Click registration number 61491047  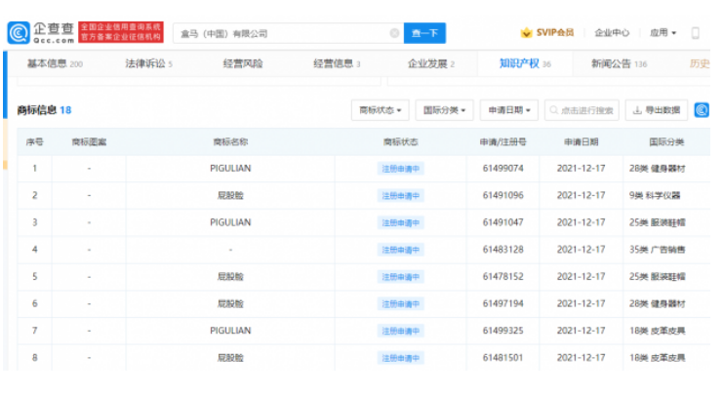503,222
